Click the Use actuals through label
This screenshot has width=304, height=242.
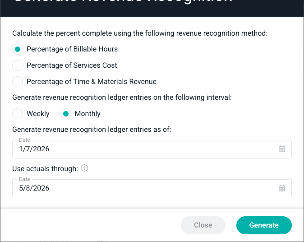click(x=45, y=169)
